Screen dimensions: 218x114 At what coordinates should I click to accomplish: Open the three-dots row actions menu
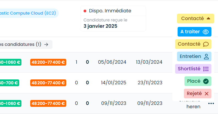(211, 104)
